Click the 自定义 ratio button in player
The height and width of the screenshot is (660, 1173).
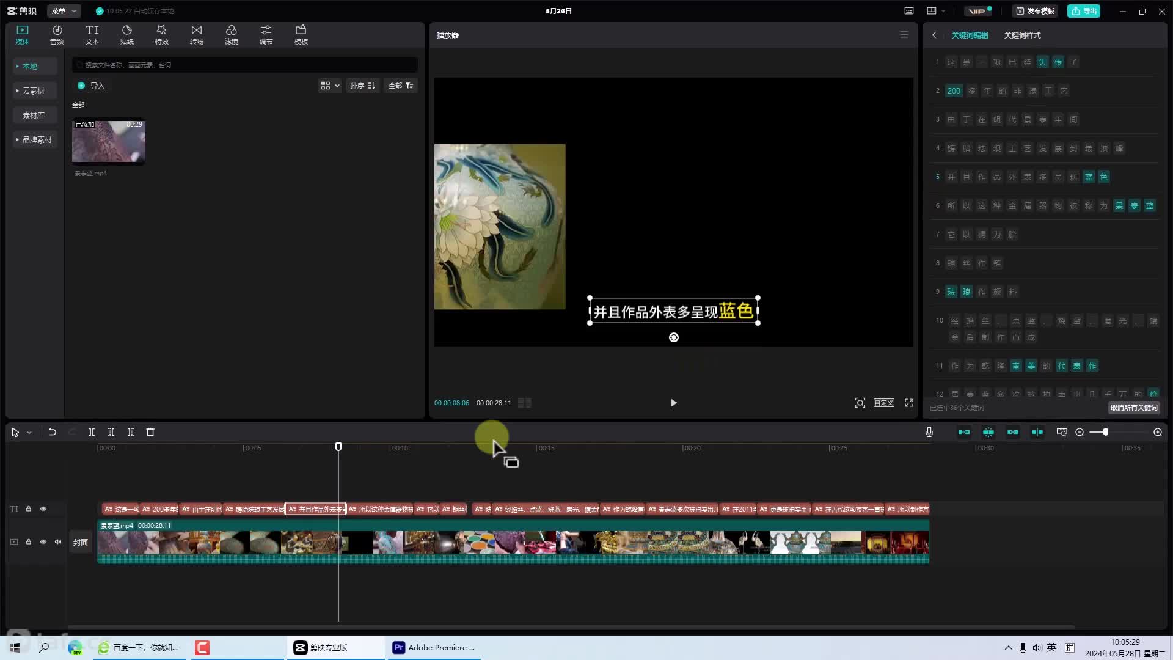[x=883, y=403]
